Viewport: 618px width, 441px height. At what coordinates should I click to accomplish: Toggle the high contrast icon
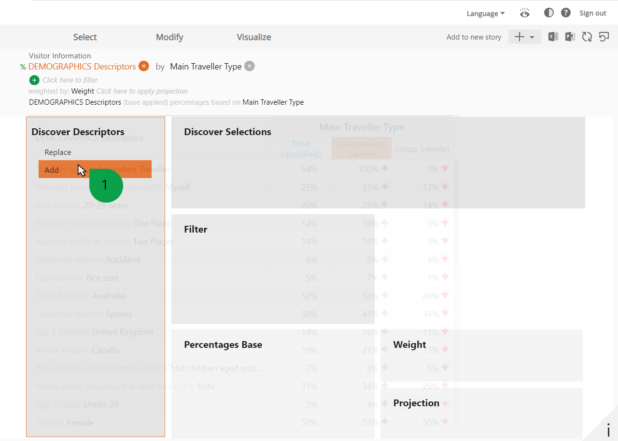[x=548, y=13]
